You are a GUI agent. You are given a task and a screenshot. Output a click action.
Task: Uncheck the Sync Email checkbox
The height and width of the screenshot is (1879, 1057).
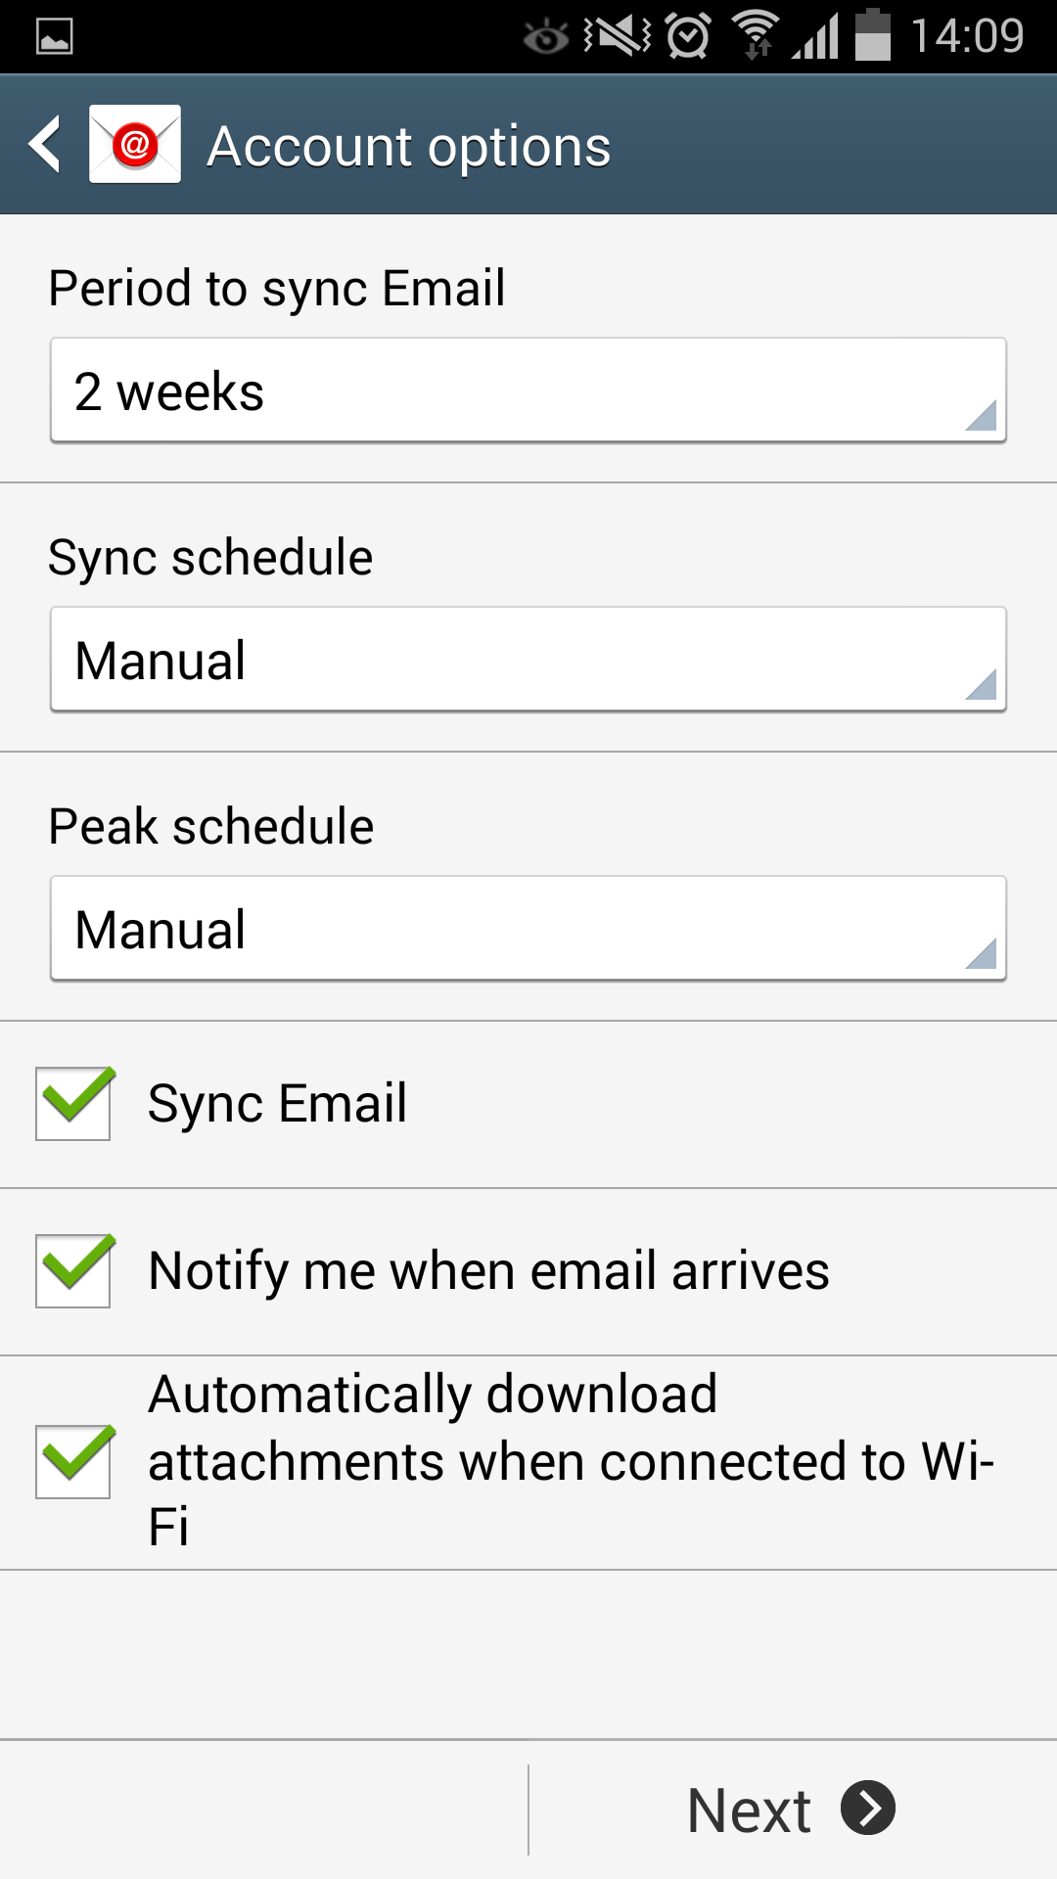tap(74, 1104)
